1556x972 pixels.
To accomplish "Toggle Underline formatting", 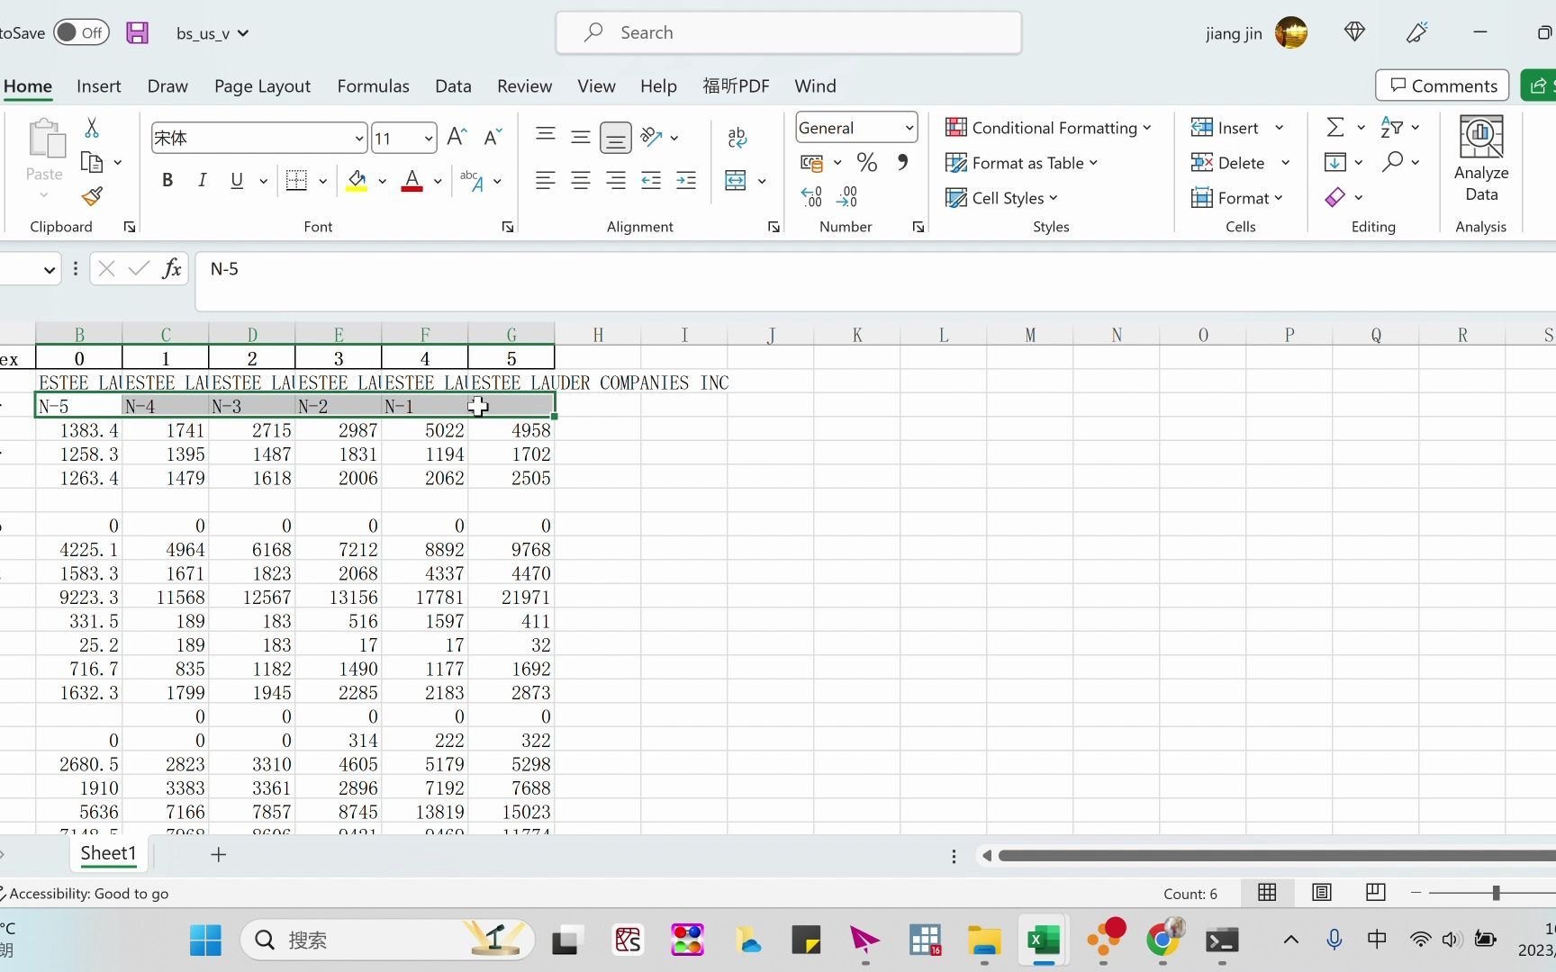I will (x=237, y=180).
